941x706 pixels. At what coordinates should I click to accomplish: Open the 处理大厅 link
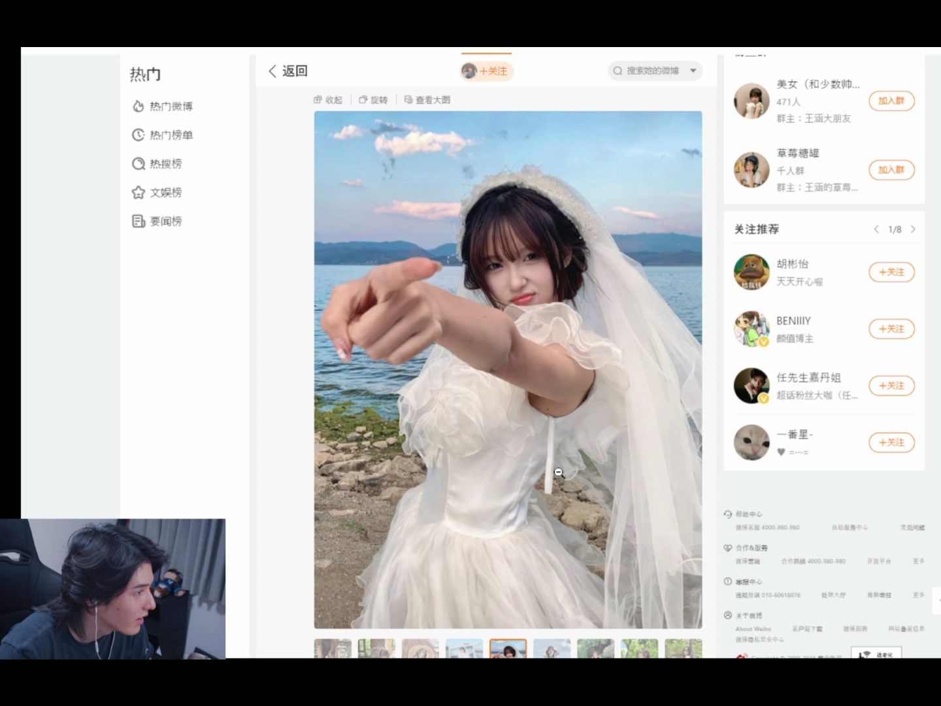pyautogui.click(x=834, y=596)
